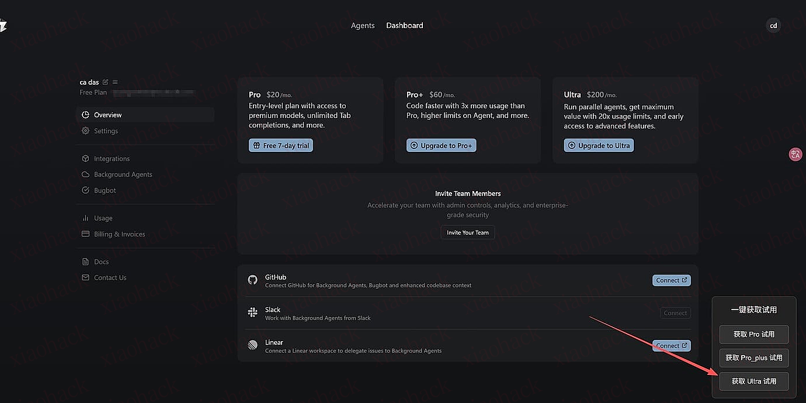Connect the GitHub integration
Viewport: 806px width, 403px height.
671,280
